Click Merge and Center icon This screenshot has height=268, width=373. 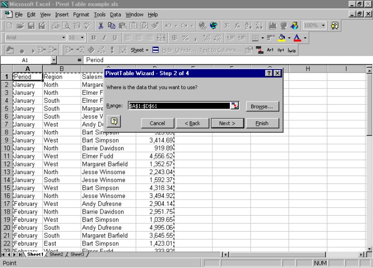pyautogui.click(x=161, y=38)
